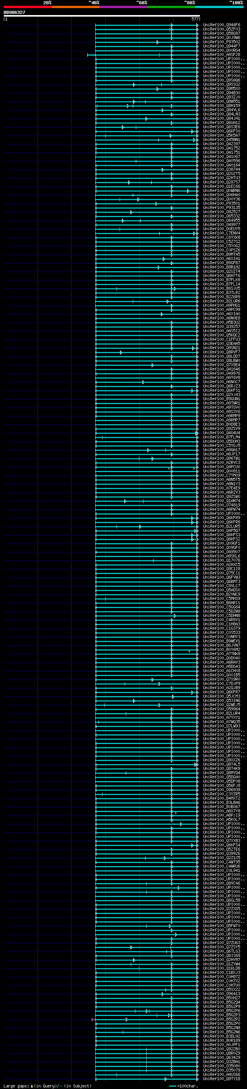Image resolution: width=247 pixels, height=1089 pixels.
Task: Click label UniRef100_O49907
Action: tap(222, 552)
